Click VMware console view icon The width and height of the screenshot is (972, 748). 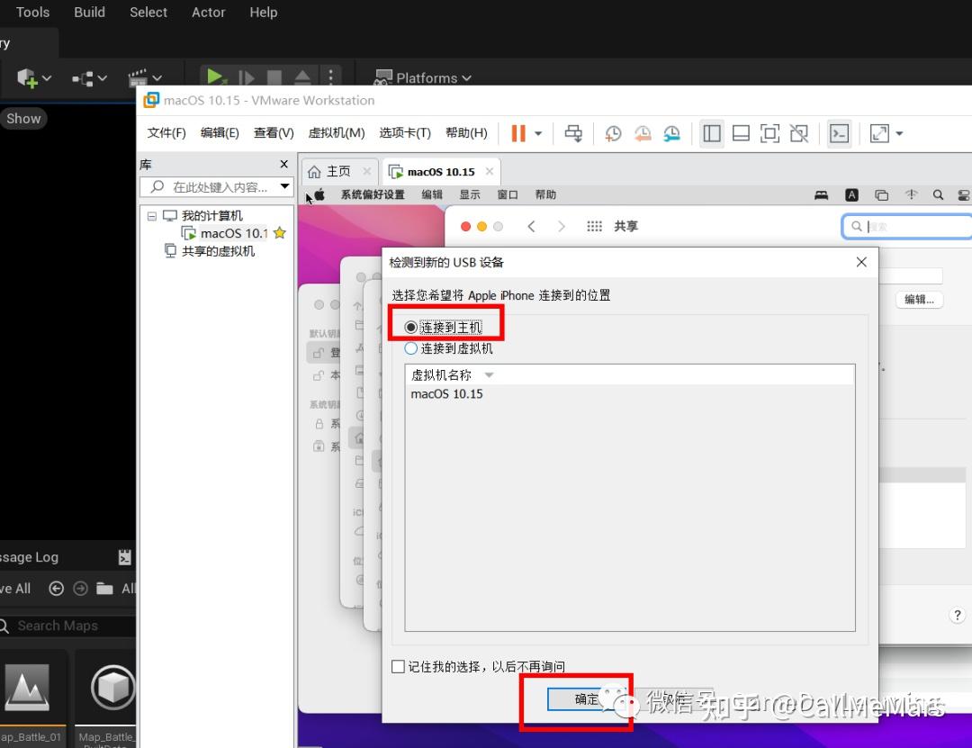[x=840, y=133]
